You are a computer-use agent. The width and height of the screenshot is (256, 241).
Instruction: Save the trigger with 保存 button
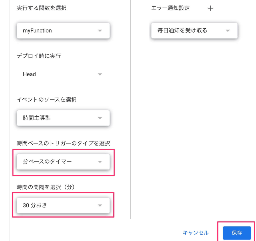tap(237, 233)
